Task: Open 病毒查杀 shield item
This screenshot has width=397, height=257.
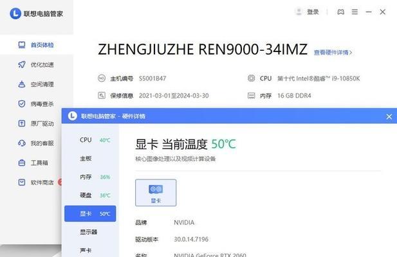Action: (x=37, y=104)
